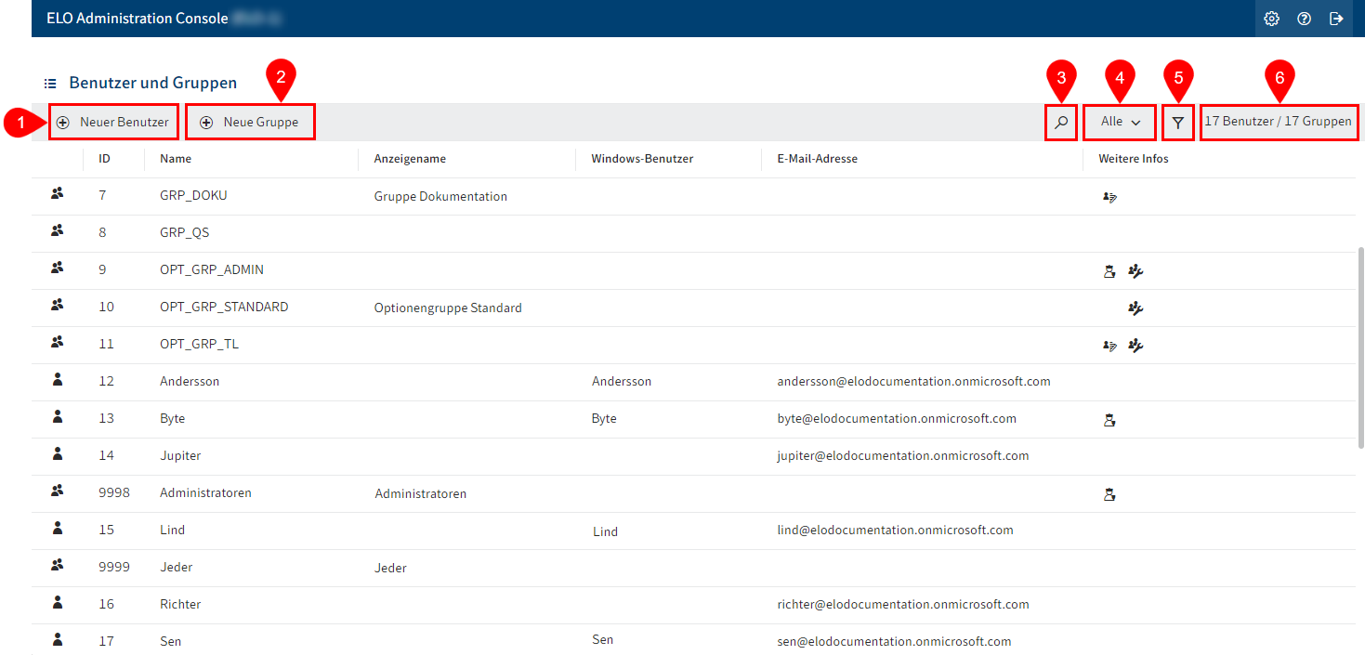Screen dimensions: 1365x655
Task: Click the 'Neue Gruppe' button
Action: click(x=250, y=122)
